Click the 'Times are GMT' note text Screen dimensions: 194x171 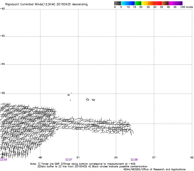coord(51,164)
